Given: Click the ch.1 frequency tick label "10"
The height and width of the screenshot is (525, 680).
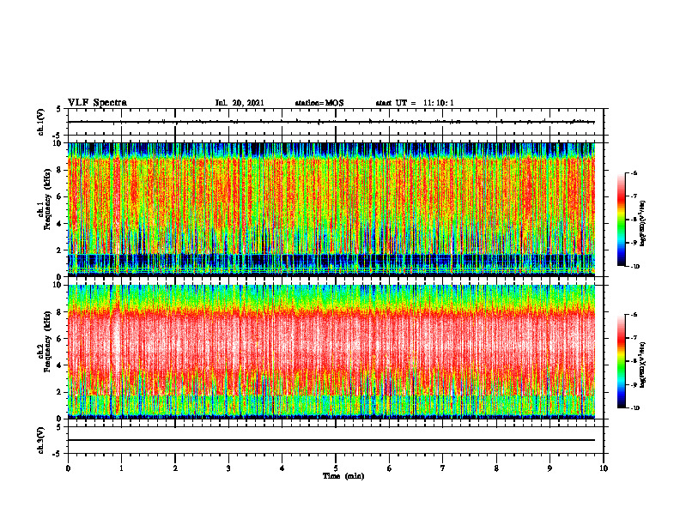Looking at the screenshot, I should [x=58, y=143].
